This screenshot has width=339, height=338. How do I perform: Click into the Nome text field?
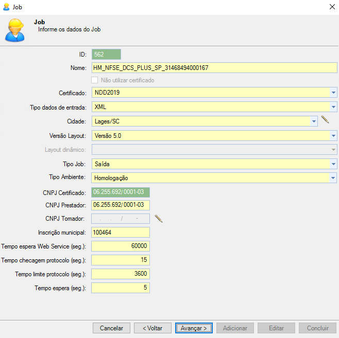pyautogui.click(x=213, y=67)
